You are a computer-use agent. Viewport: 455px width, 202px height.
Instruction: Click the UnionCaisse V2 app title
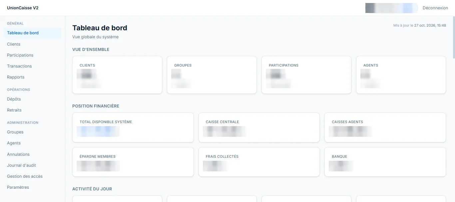(x=23, y=8)
